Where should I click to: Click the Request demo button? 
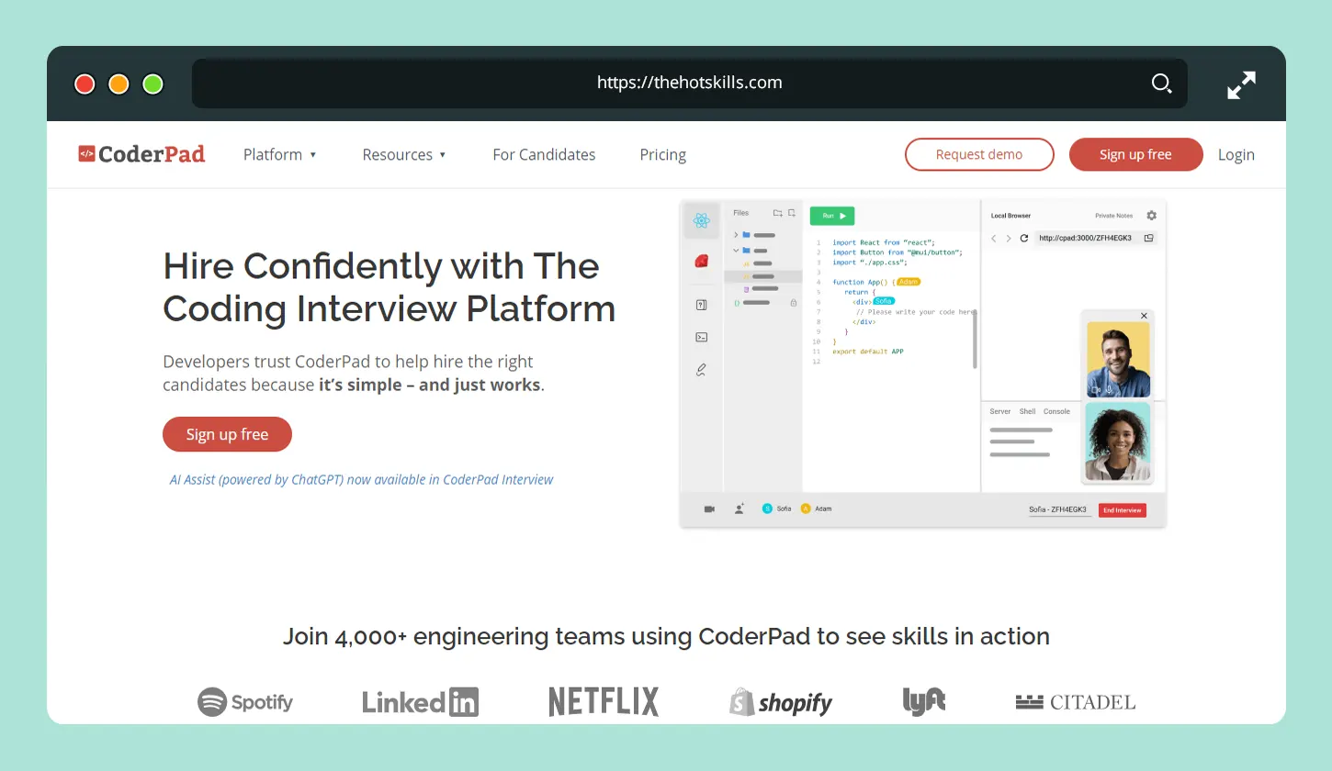point(979,154)
